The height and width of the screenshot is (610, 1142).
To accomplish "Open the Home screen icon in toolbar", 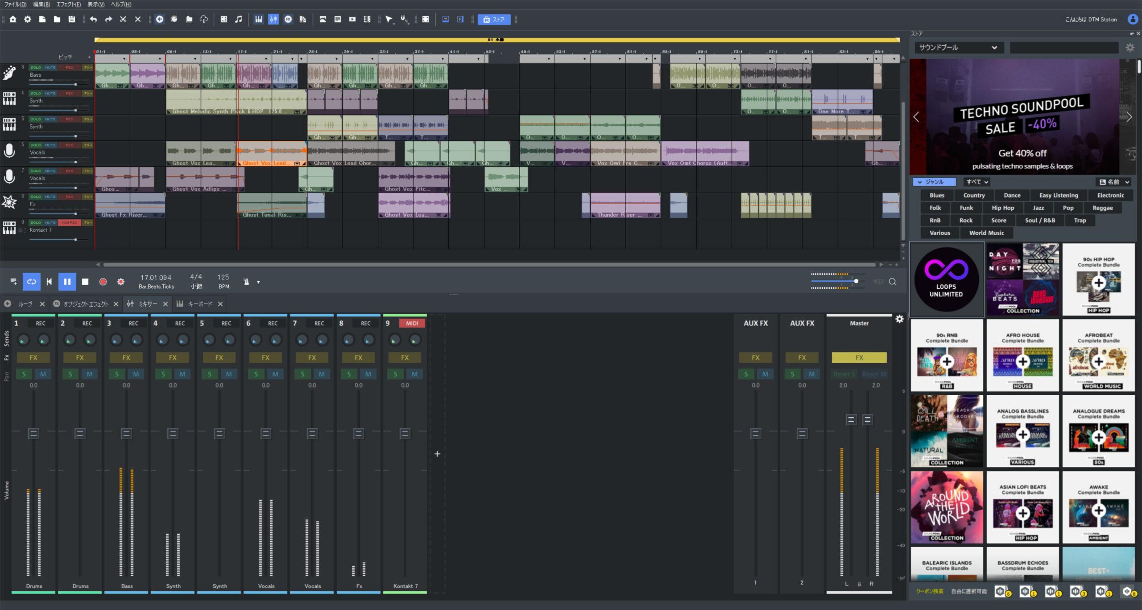I will point(13,20).
